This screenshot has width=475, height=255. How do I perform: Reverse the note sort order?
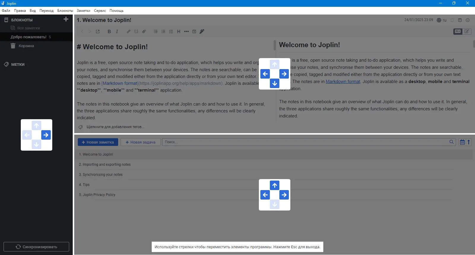tap(469, 142)
